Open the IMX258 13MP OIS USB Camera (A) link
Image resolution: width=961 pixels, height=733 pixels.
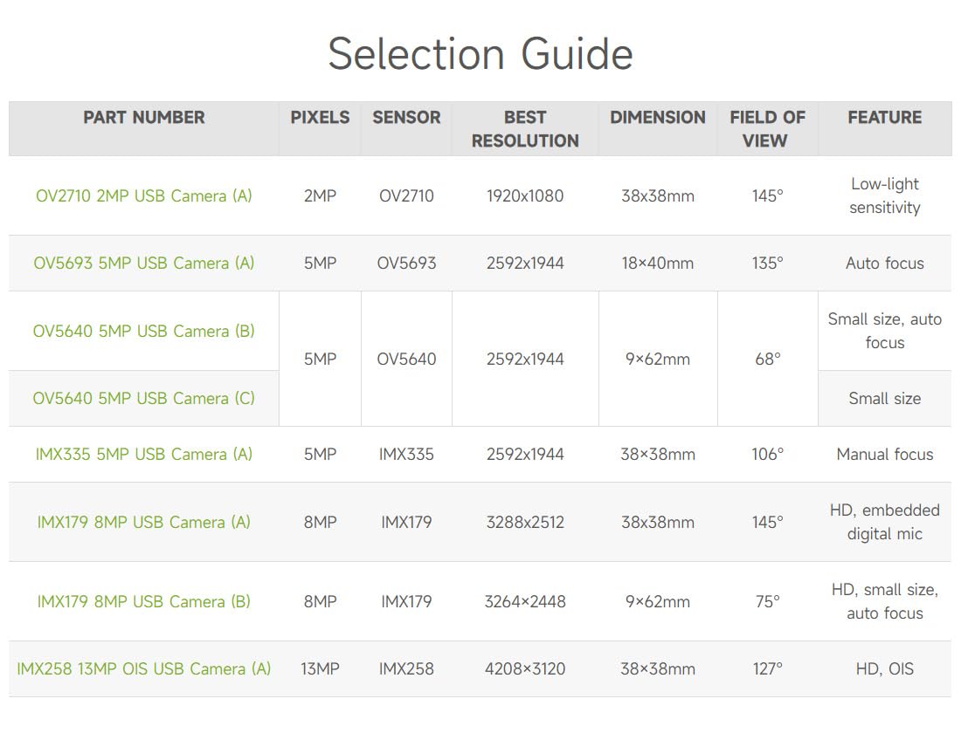[144, 668]
